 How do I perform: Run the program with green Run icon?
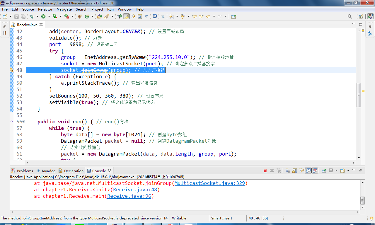pos(43,16)
